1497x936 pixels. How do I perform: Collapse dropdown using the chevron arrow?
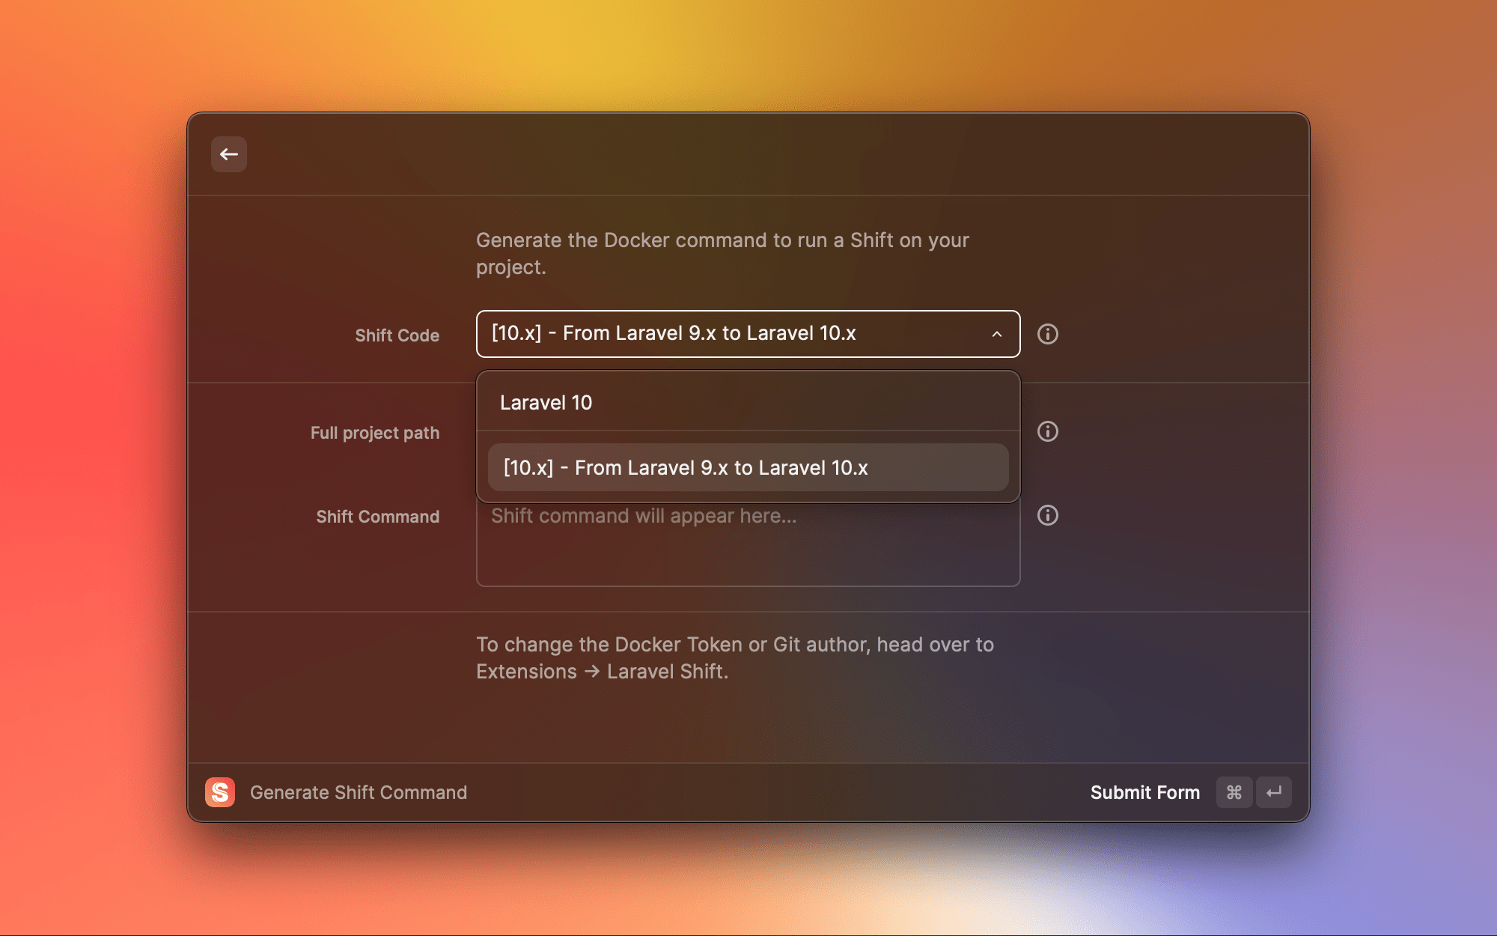997,334
